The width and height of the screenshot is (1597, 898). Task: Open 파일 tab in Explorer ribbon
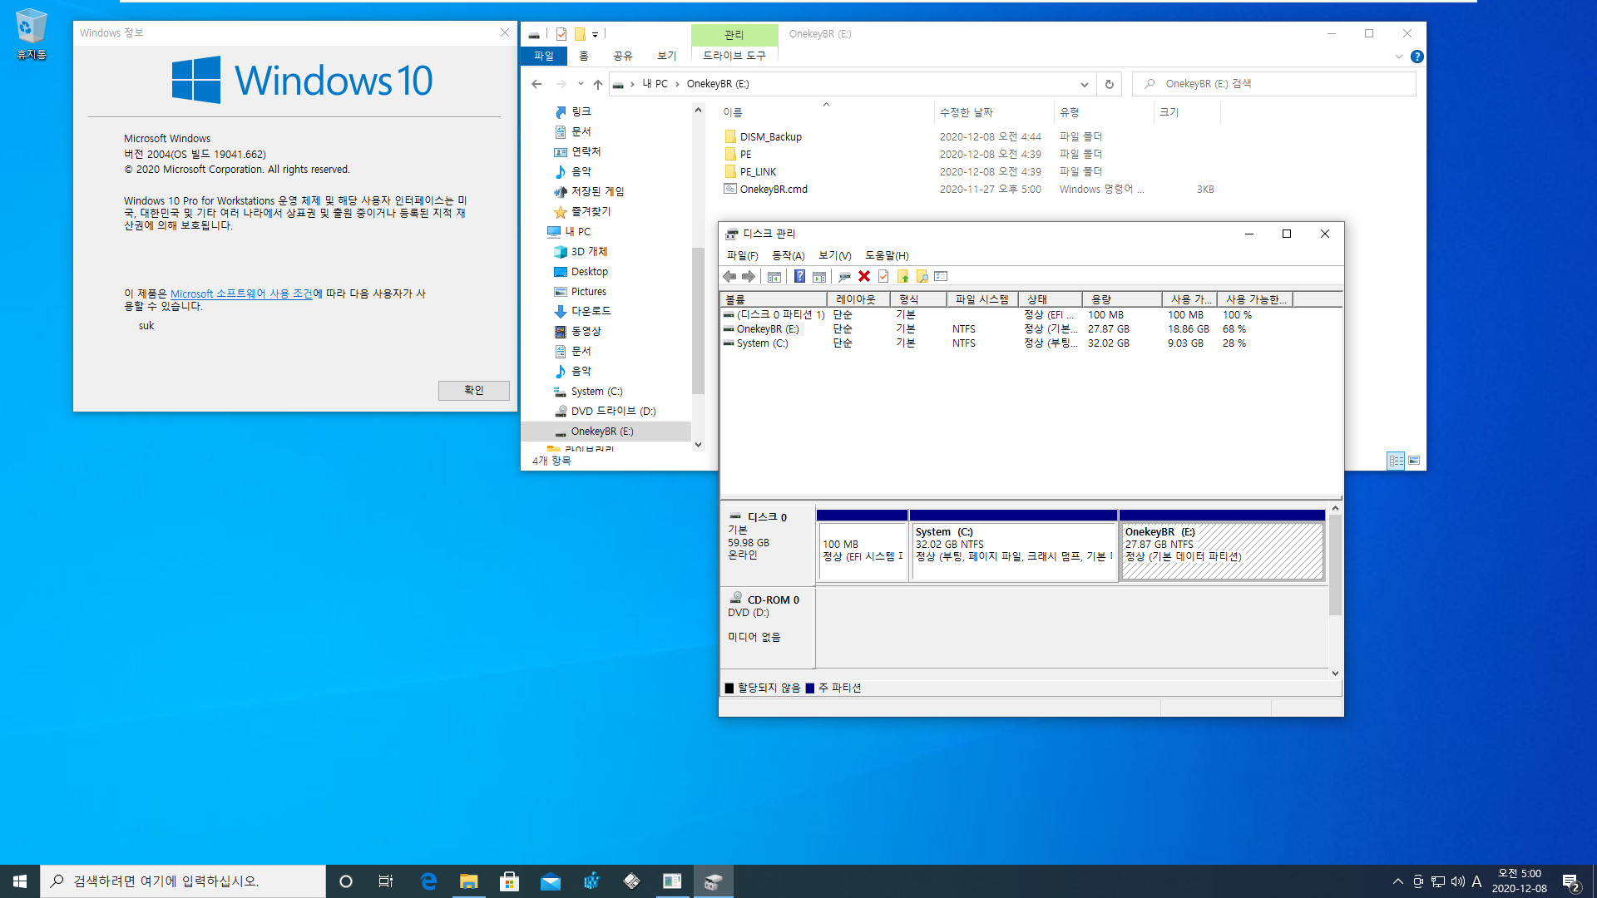point(544,56)
